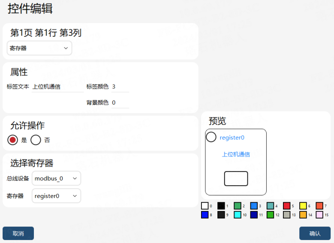The width and height of the screenshot is (334, 243).
Task: Click the 取消 button
Action: coord(18,234)
